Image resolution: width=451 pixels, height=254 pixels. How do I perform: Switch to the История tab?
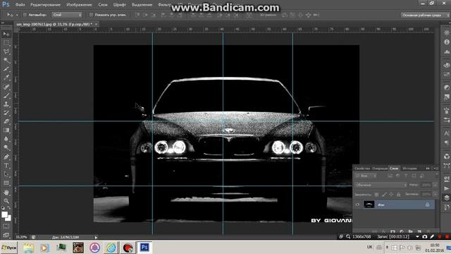point(409,168)
